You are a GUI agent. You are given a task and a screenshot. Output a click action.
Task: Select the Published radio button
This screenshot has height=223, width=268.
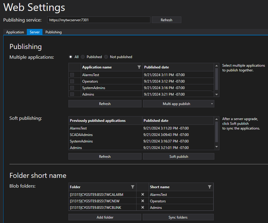tap(83, 57)
